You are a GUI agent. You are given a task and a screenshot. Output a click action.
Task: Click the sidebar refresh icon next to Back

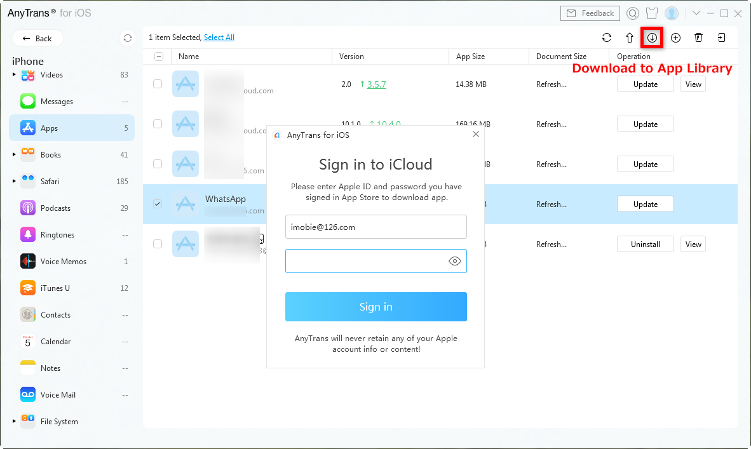(x=128, y=38)
